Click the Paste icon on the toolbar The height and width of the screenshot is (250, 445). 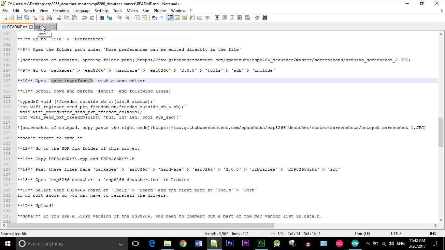(x=74, y=18)
